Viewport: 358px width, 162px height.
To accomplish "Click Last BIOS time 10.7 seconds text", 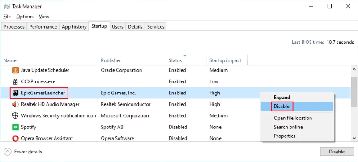I will tap(323, 42).
